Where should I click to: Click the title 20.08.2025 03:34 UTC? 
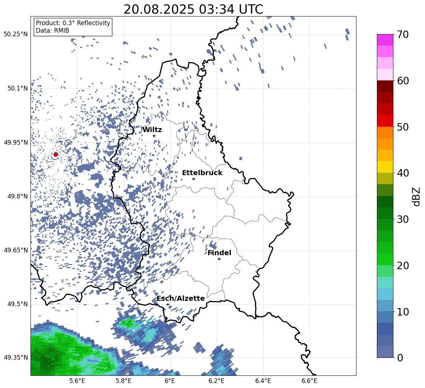tap(193, 9)
